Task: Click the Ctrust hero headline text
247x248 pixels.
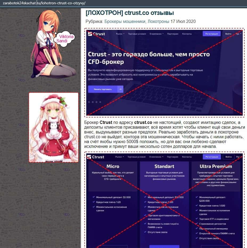Action: pyautogui.click(x=149, y=58)
